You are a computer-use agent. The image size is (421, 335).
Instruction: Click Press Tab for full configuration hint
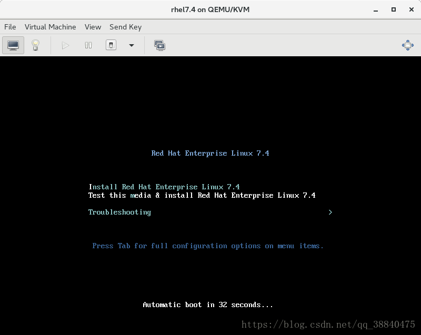click(x=208, y=246)
